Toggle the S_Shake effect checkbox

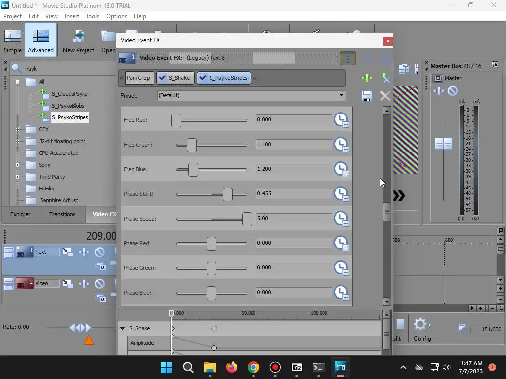(163, 78)
